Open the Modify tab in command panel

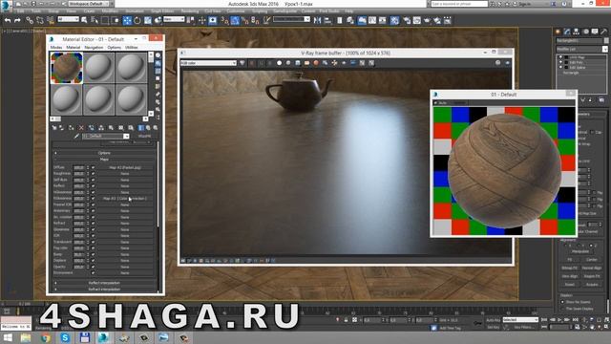[567, 32]
